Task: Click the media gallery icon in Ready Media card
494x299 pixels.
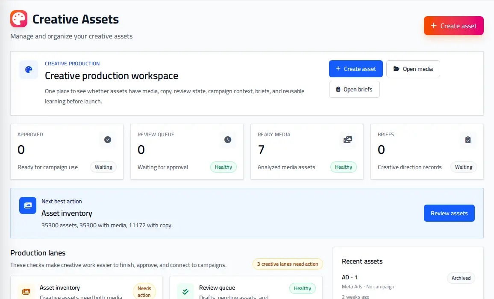Action: 348,140
